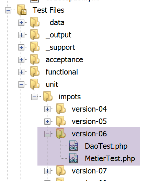This screenshot has height=181, width=147.
Task: Click the impots folder icon
Action: (x=48, y=97)
